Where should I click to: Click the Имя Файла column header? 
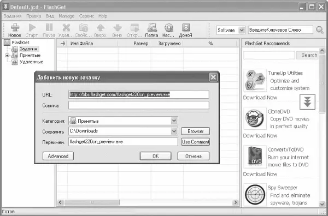click(x=92, y=44)
